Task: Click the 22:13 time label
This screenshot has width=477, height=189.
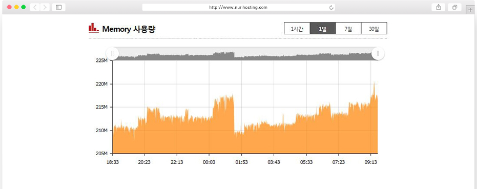Action: coord(177,162)
